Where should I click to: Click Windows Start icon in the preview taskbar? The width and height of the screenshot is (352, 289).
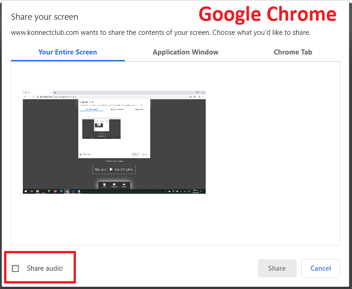pos(26,191)
